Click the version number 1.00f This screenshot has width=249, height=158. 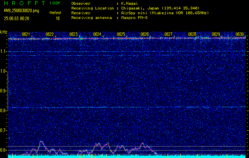coord(55,3)
